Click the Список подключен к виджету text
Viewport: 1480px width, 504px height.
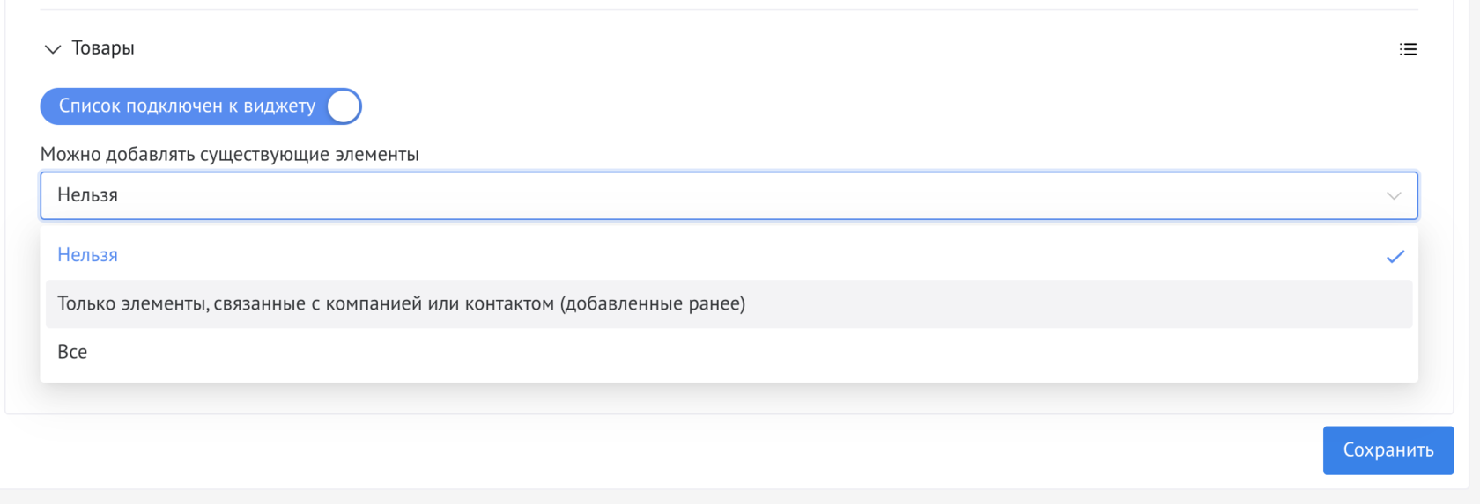pyautogui.click(x=187, y=106)
